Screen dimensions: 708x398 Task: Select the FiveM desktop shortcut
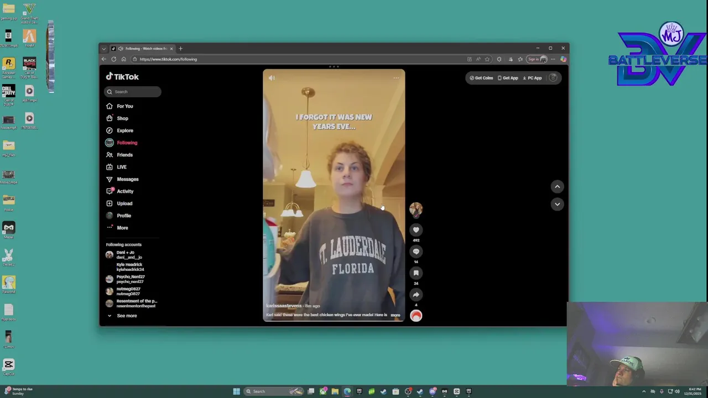[29, 39]
